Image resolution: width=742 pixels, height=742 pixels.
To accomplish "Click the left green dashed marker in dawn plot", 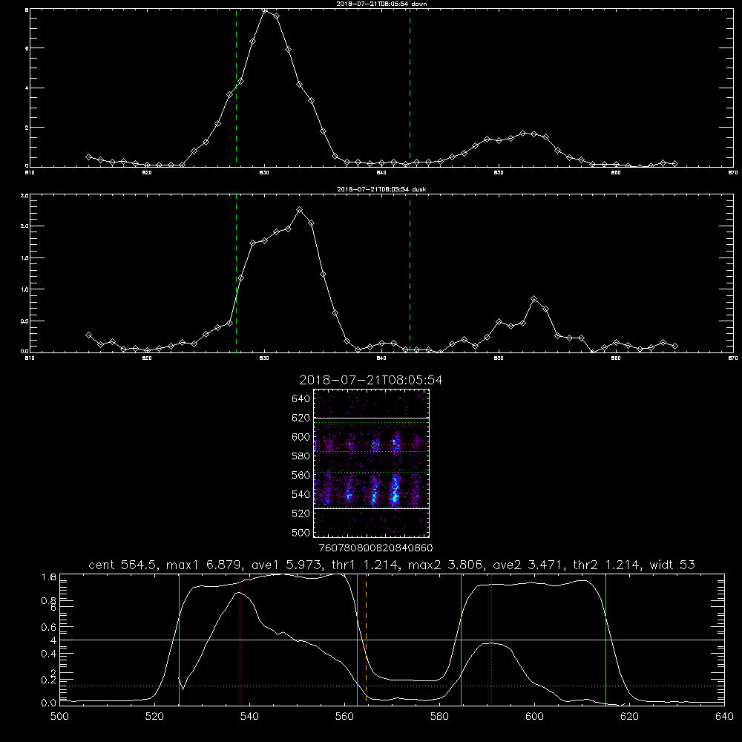I will 236,88.
